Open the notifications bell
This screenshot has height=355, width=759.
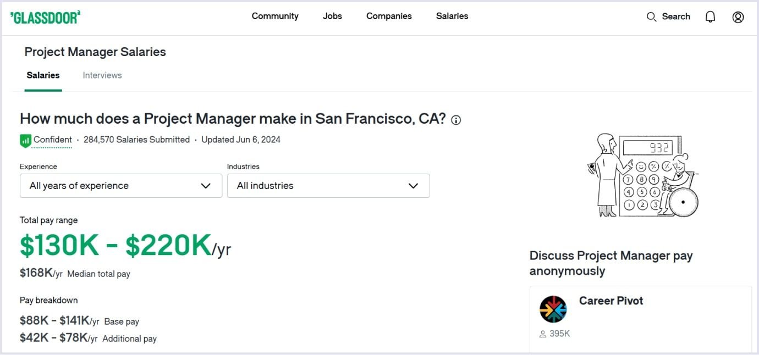point(710,16)
